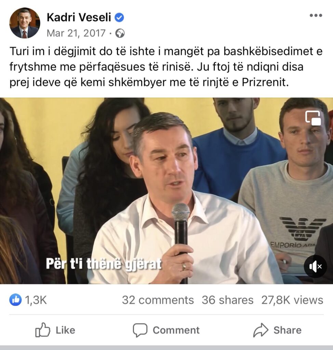
Task: Tap the 27,8K views count
Action: [x=292, y=300]
